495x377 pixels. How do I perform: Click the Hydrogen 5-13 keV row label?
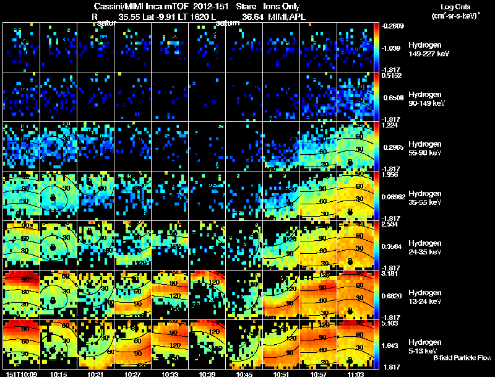[x=425, y=347]
